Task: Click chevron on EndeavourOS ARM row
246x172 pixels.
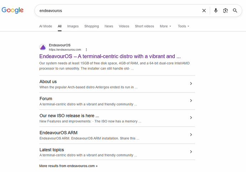Action: pos(191,134)
